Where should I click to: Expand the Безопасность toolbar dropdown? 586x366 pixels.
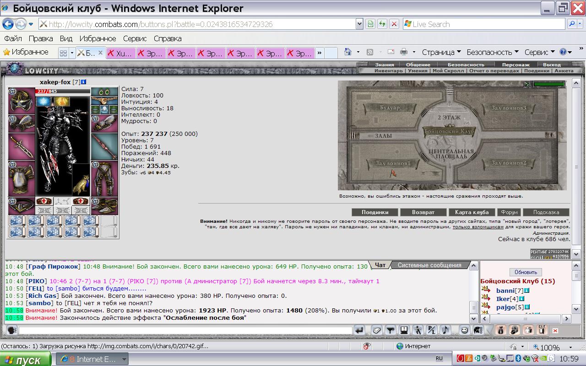tap(493, 52)
